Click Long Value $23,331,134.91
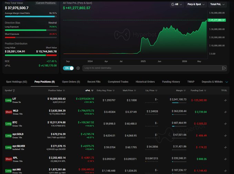The height and width of the screenshot is (174, 234). pos(15,51)
